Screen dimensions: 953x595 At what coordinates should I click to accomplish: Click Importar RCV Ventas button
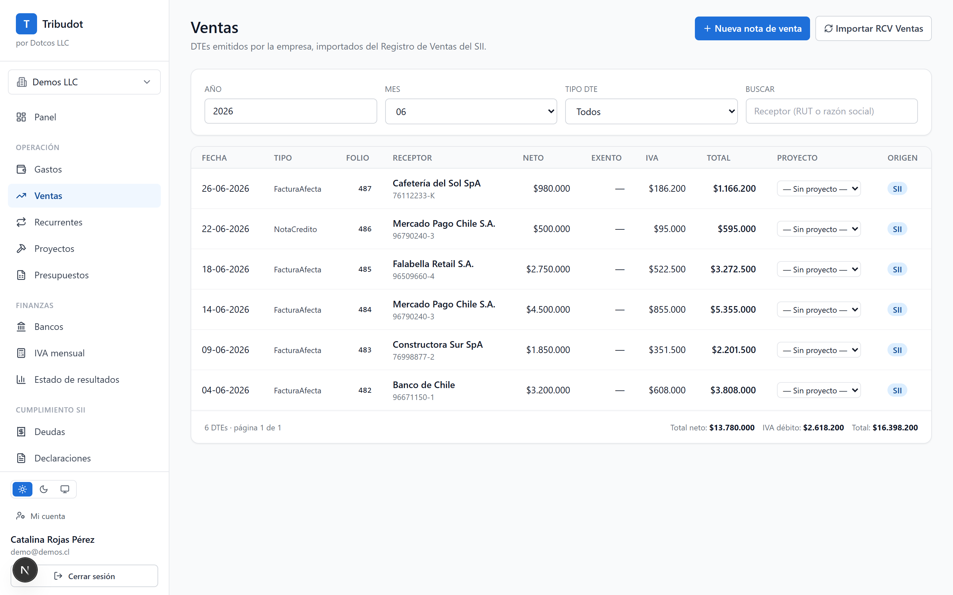point(873,28)
